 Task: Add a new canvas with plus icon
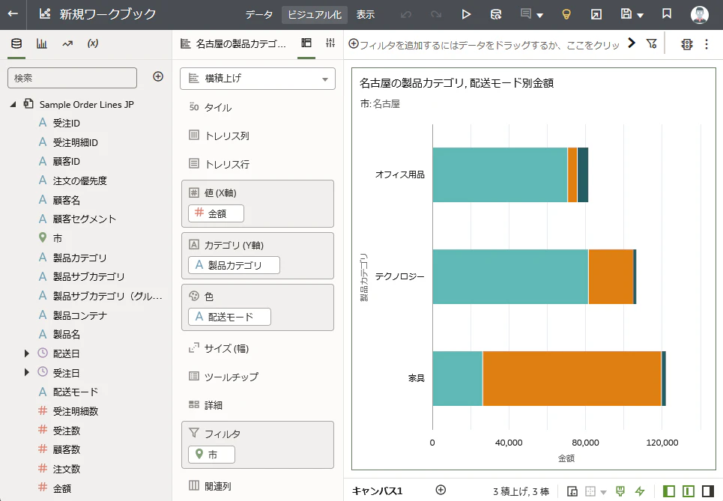[x=441, y=490]
